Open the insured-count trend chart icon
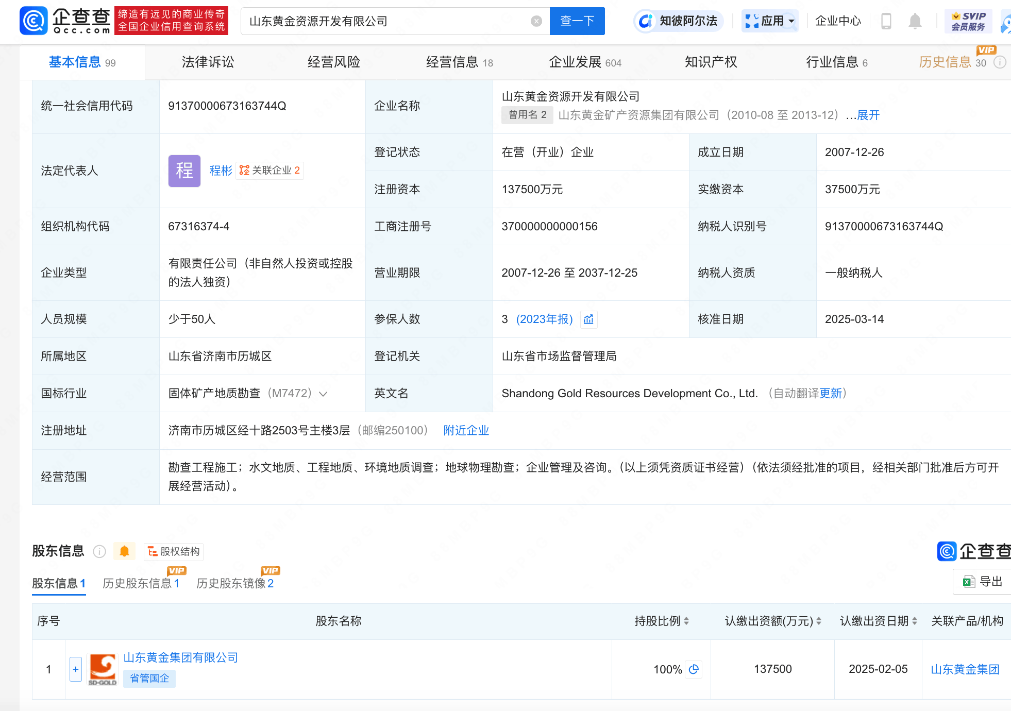 [x=589, y=319]
